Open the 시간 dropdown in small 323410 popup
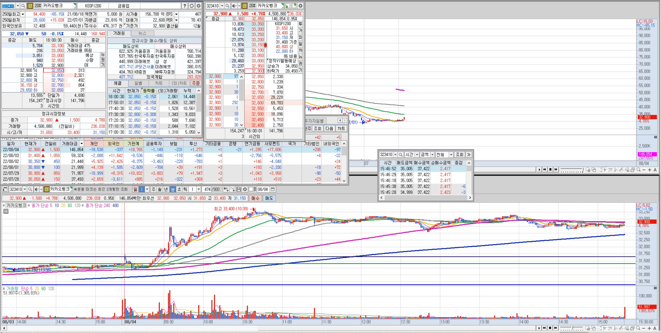Screen dimensions: 661x333 click(417, 155)
